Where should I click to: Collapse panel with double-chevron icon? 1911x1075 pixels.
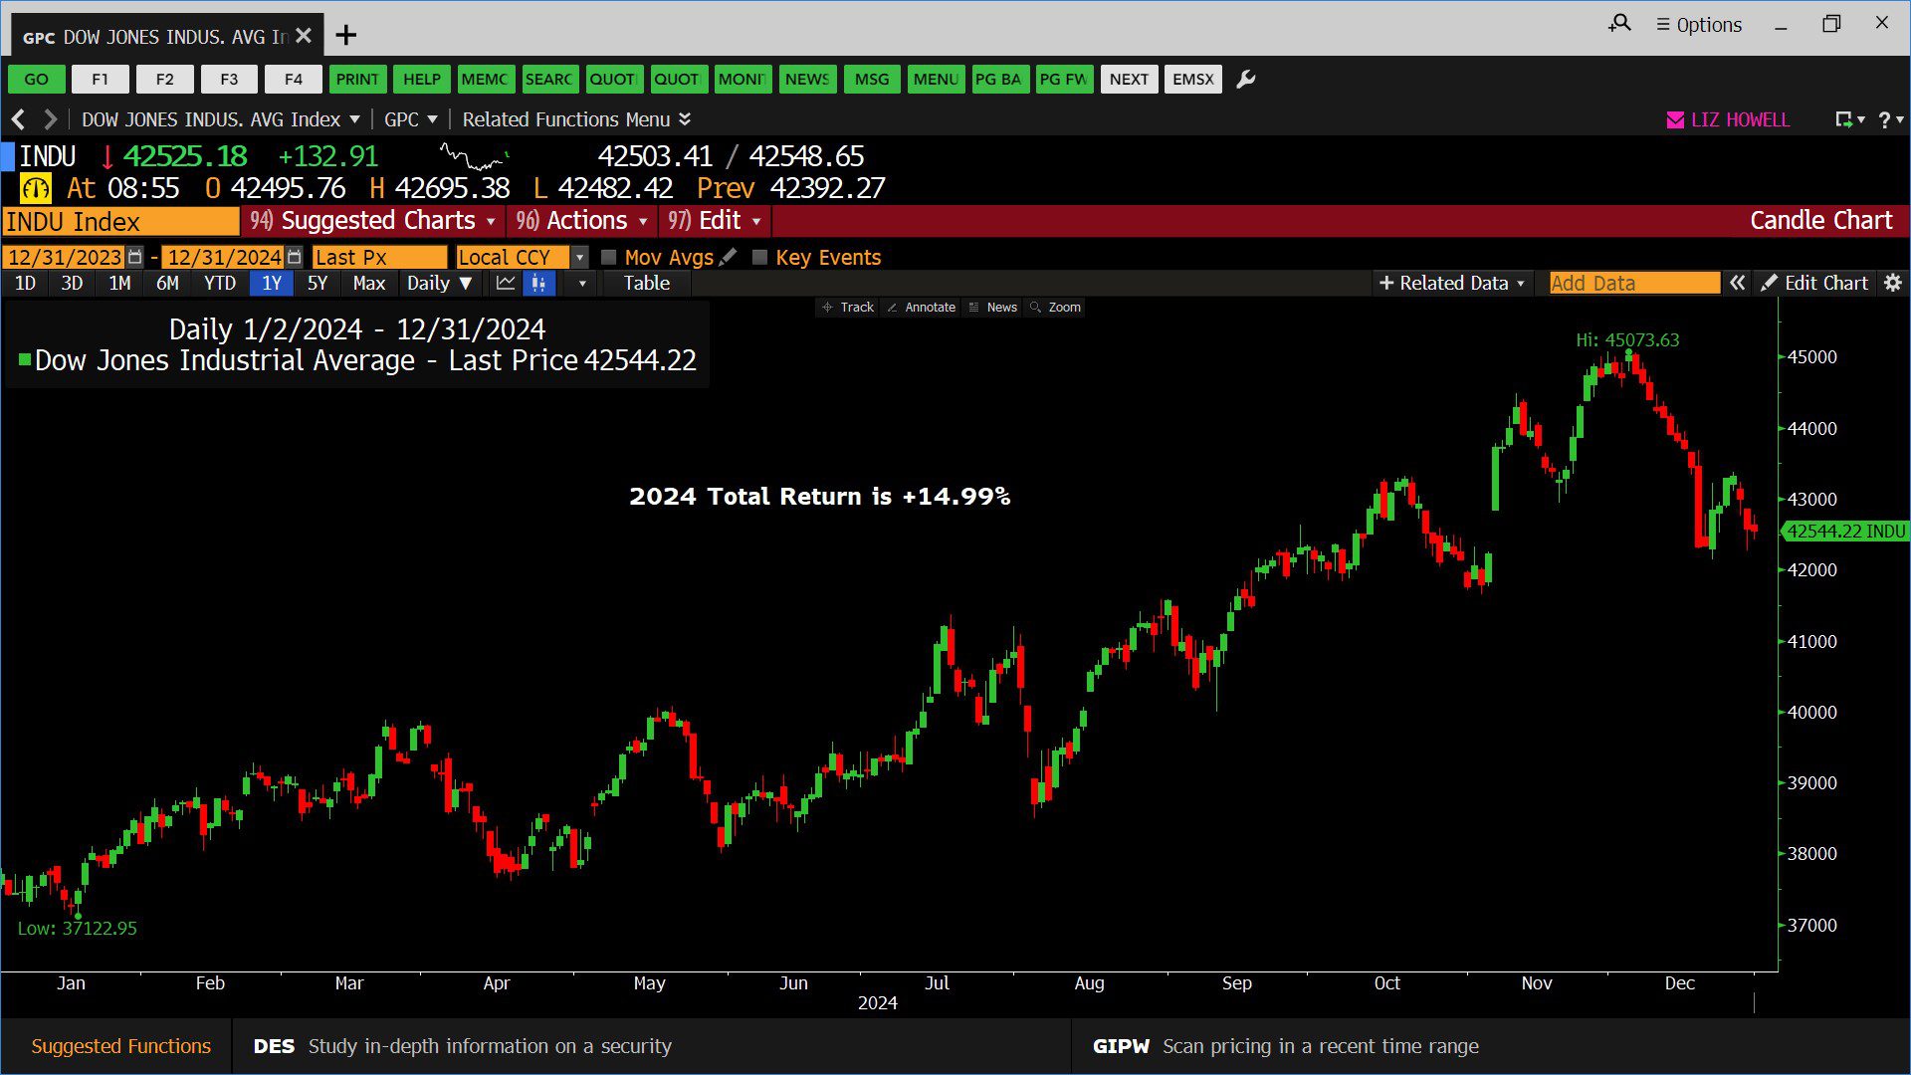[1737, 284]
